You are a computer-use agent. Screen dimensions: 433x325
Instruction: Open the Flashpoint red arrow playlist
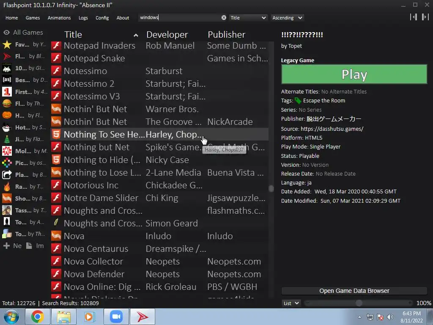point(24,56)
